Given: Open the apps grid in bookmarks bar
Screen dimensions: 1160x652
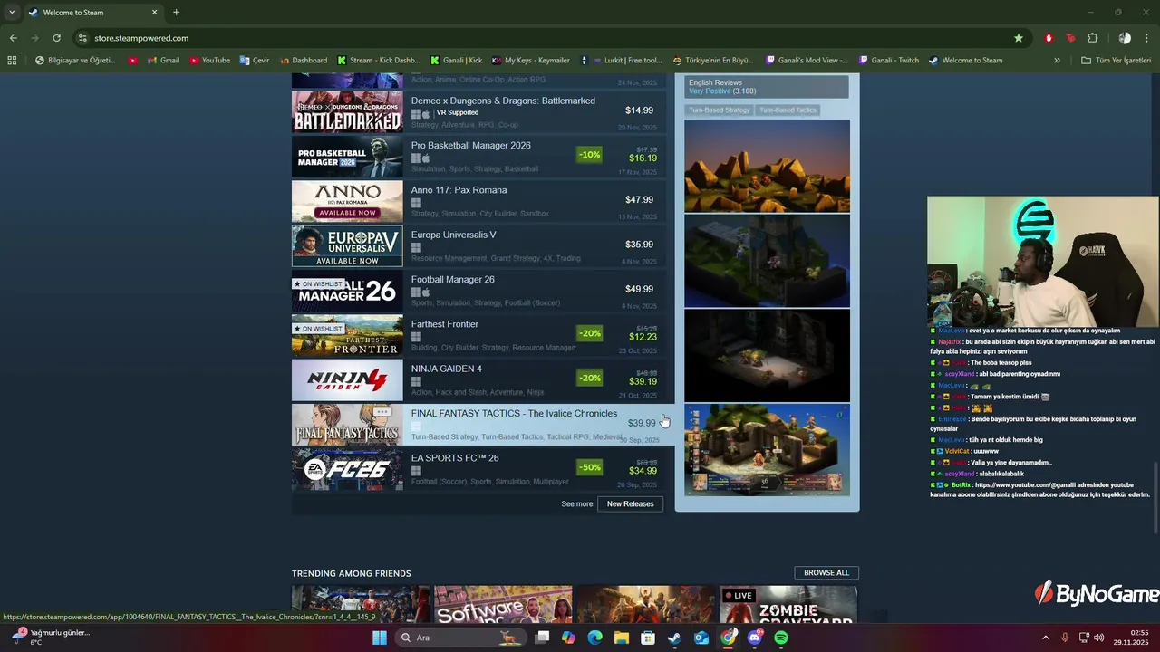Looking at the screenshot, I should [12, 61].
